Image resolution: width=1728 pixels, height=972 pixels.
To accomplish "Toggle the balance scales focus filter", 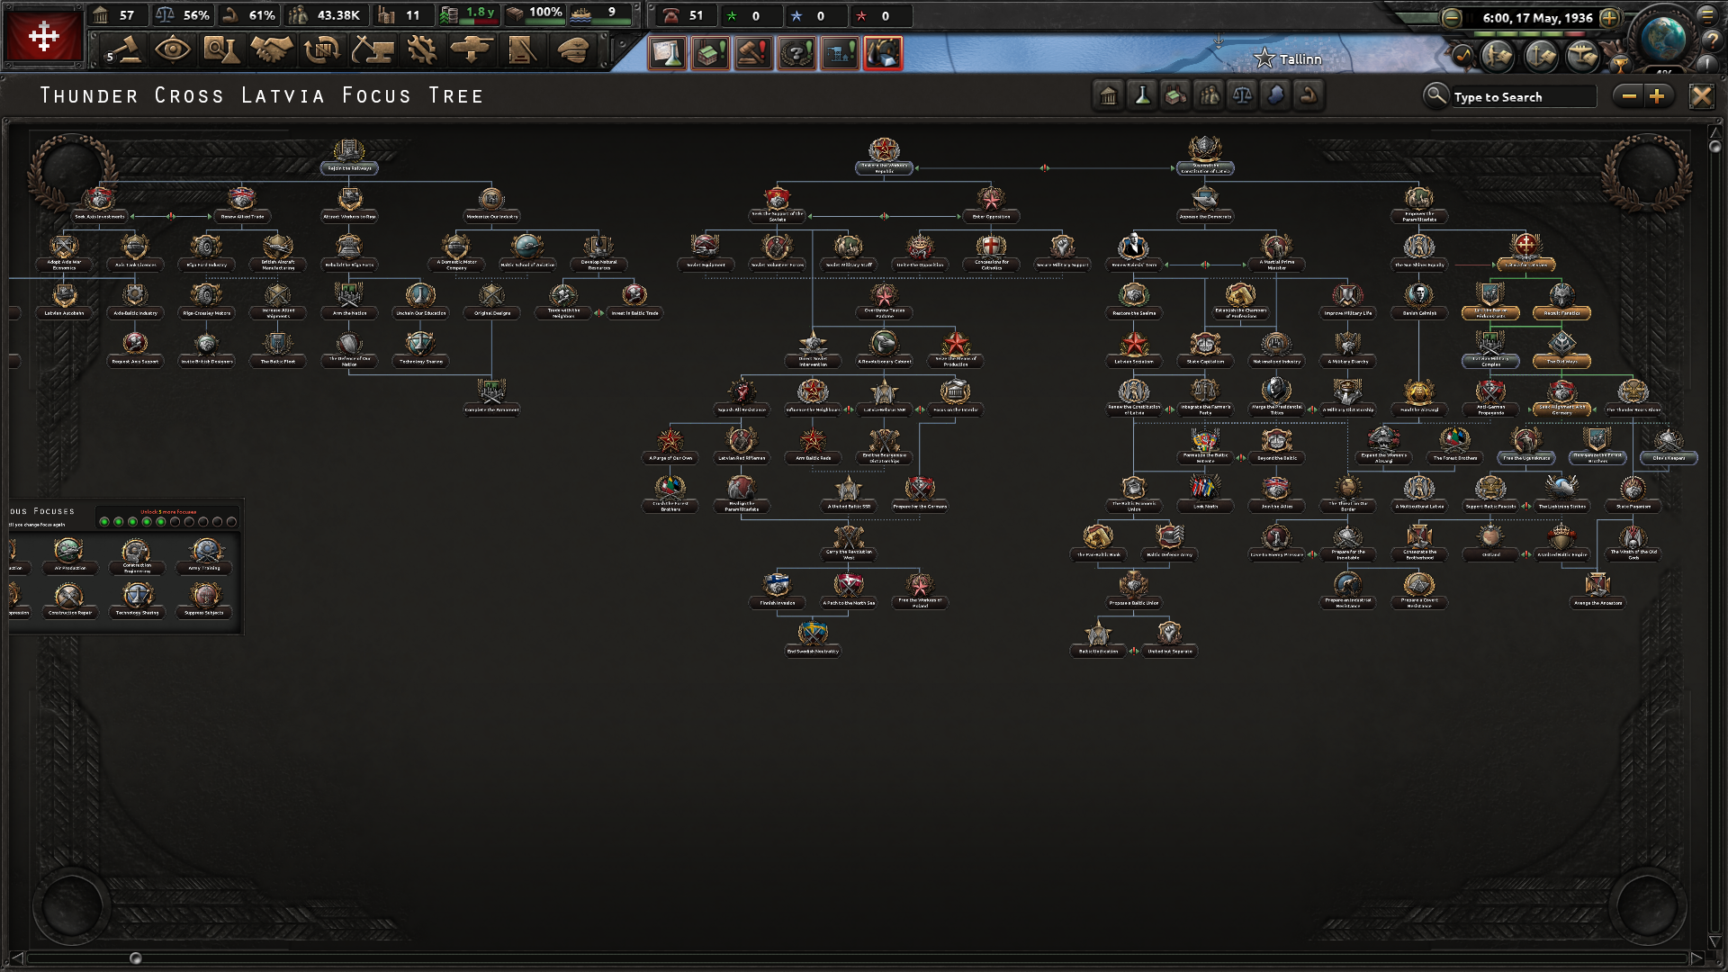I will click(1242, 95).
